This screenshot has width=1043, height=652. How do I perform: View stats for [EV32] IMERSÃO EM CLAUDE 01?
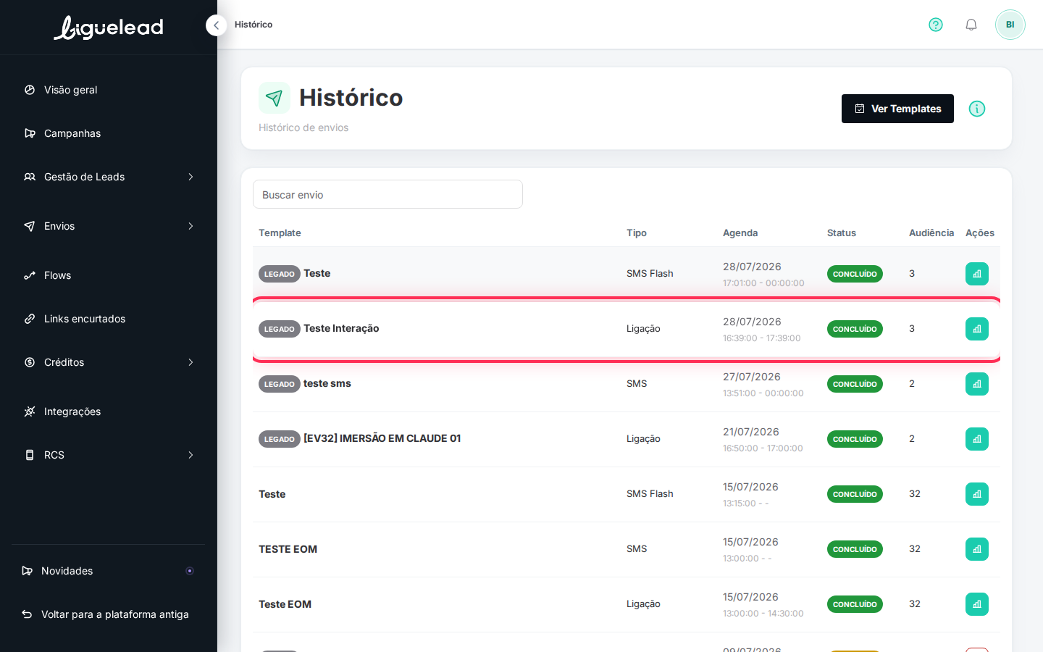click(x=977, y=439)
